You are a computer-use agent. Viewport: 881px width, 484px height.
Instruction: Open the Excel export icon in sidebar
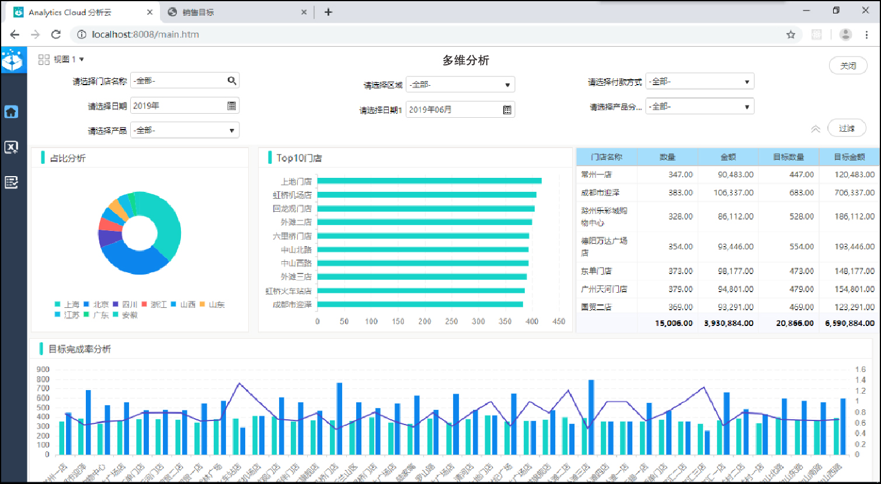(12, 147)
